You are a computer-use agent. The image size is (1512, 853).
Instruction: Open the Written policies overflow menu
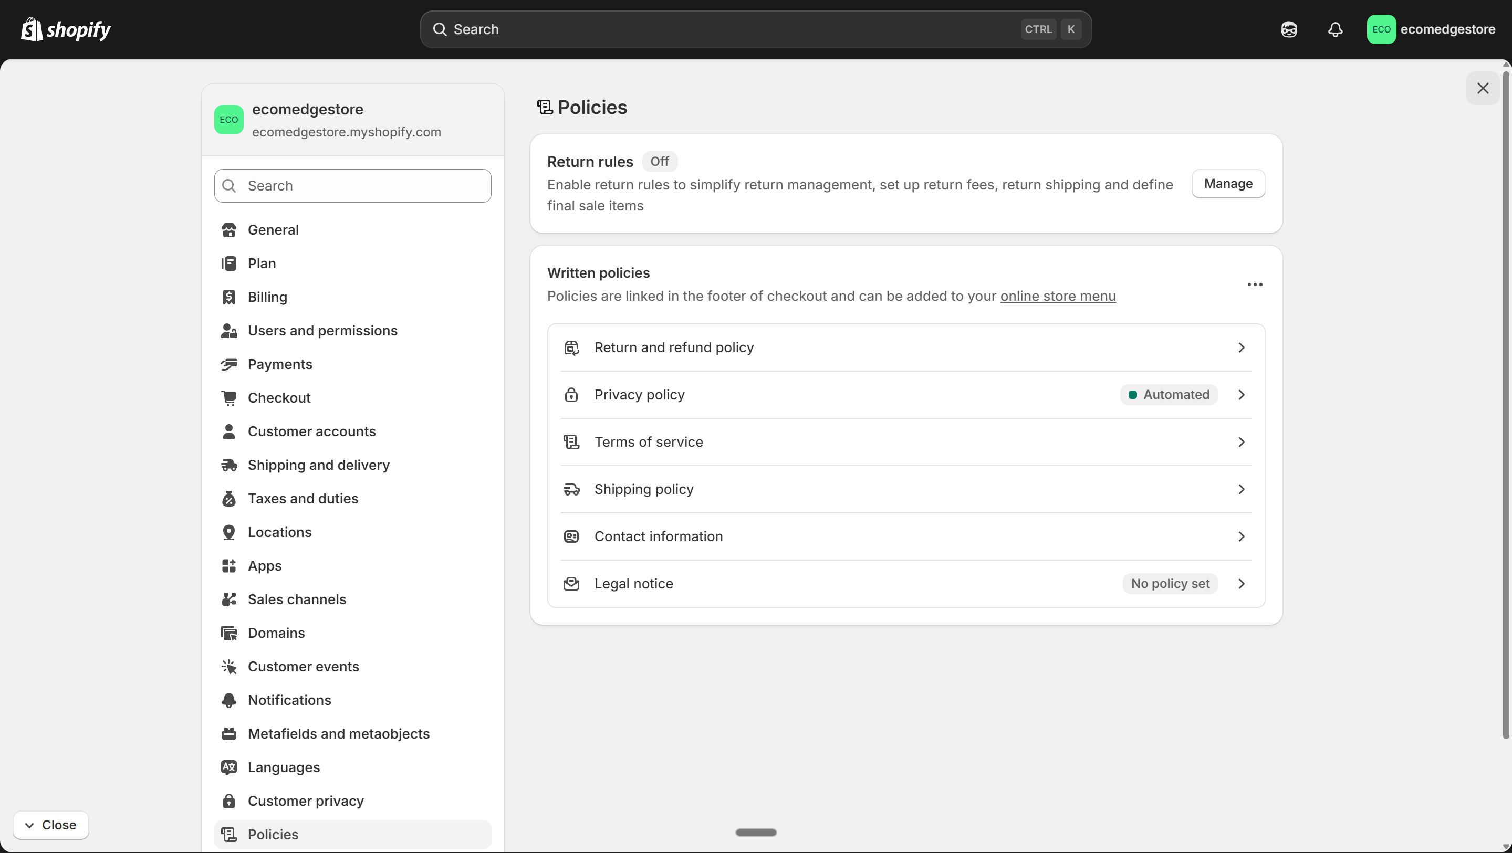pos(1255,285)
